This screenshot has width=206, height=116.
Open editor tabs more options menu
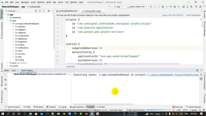(x=201, y=11)
